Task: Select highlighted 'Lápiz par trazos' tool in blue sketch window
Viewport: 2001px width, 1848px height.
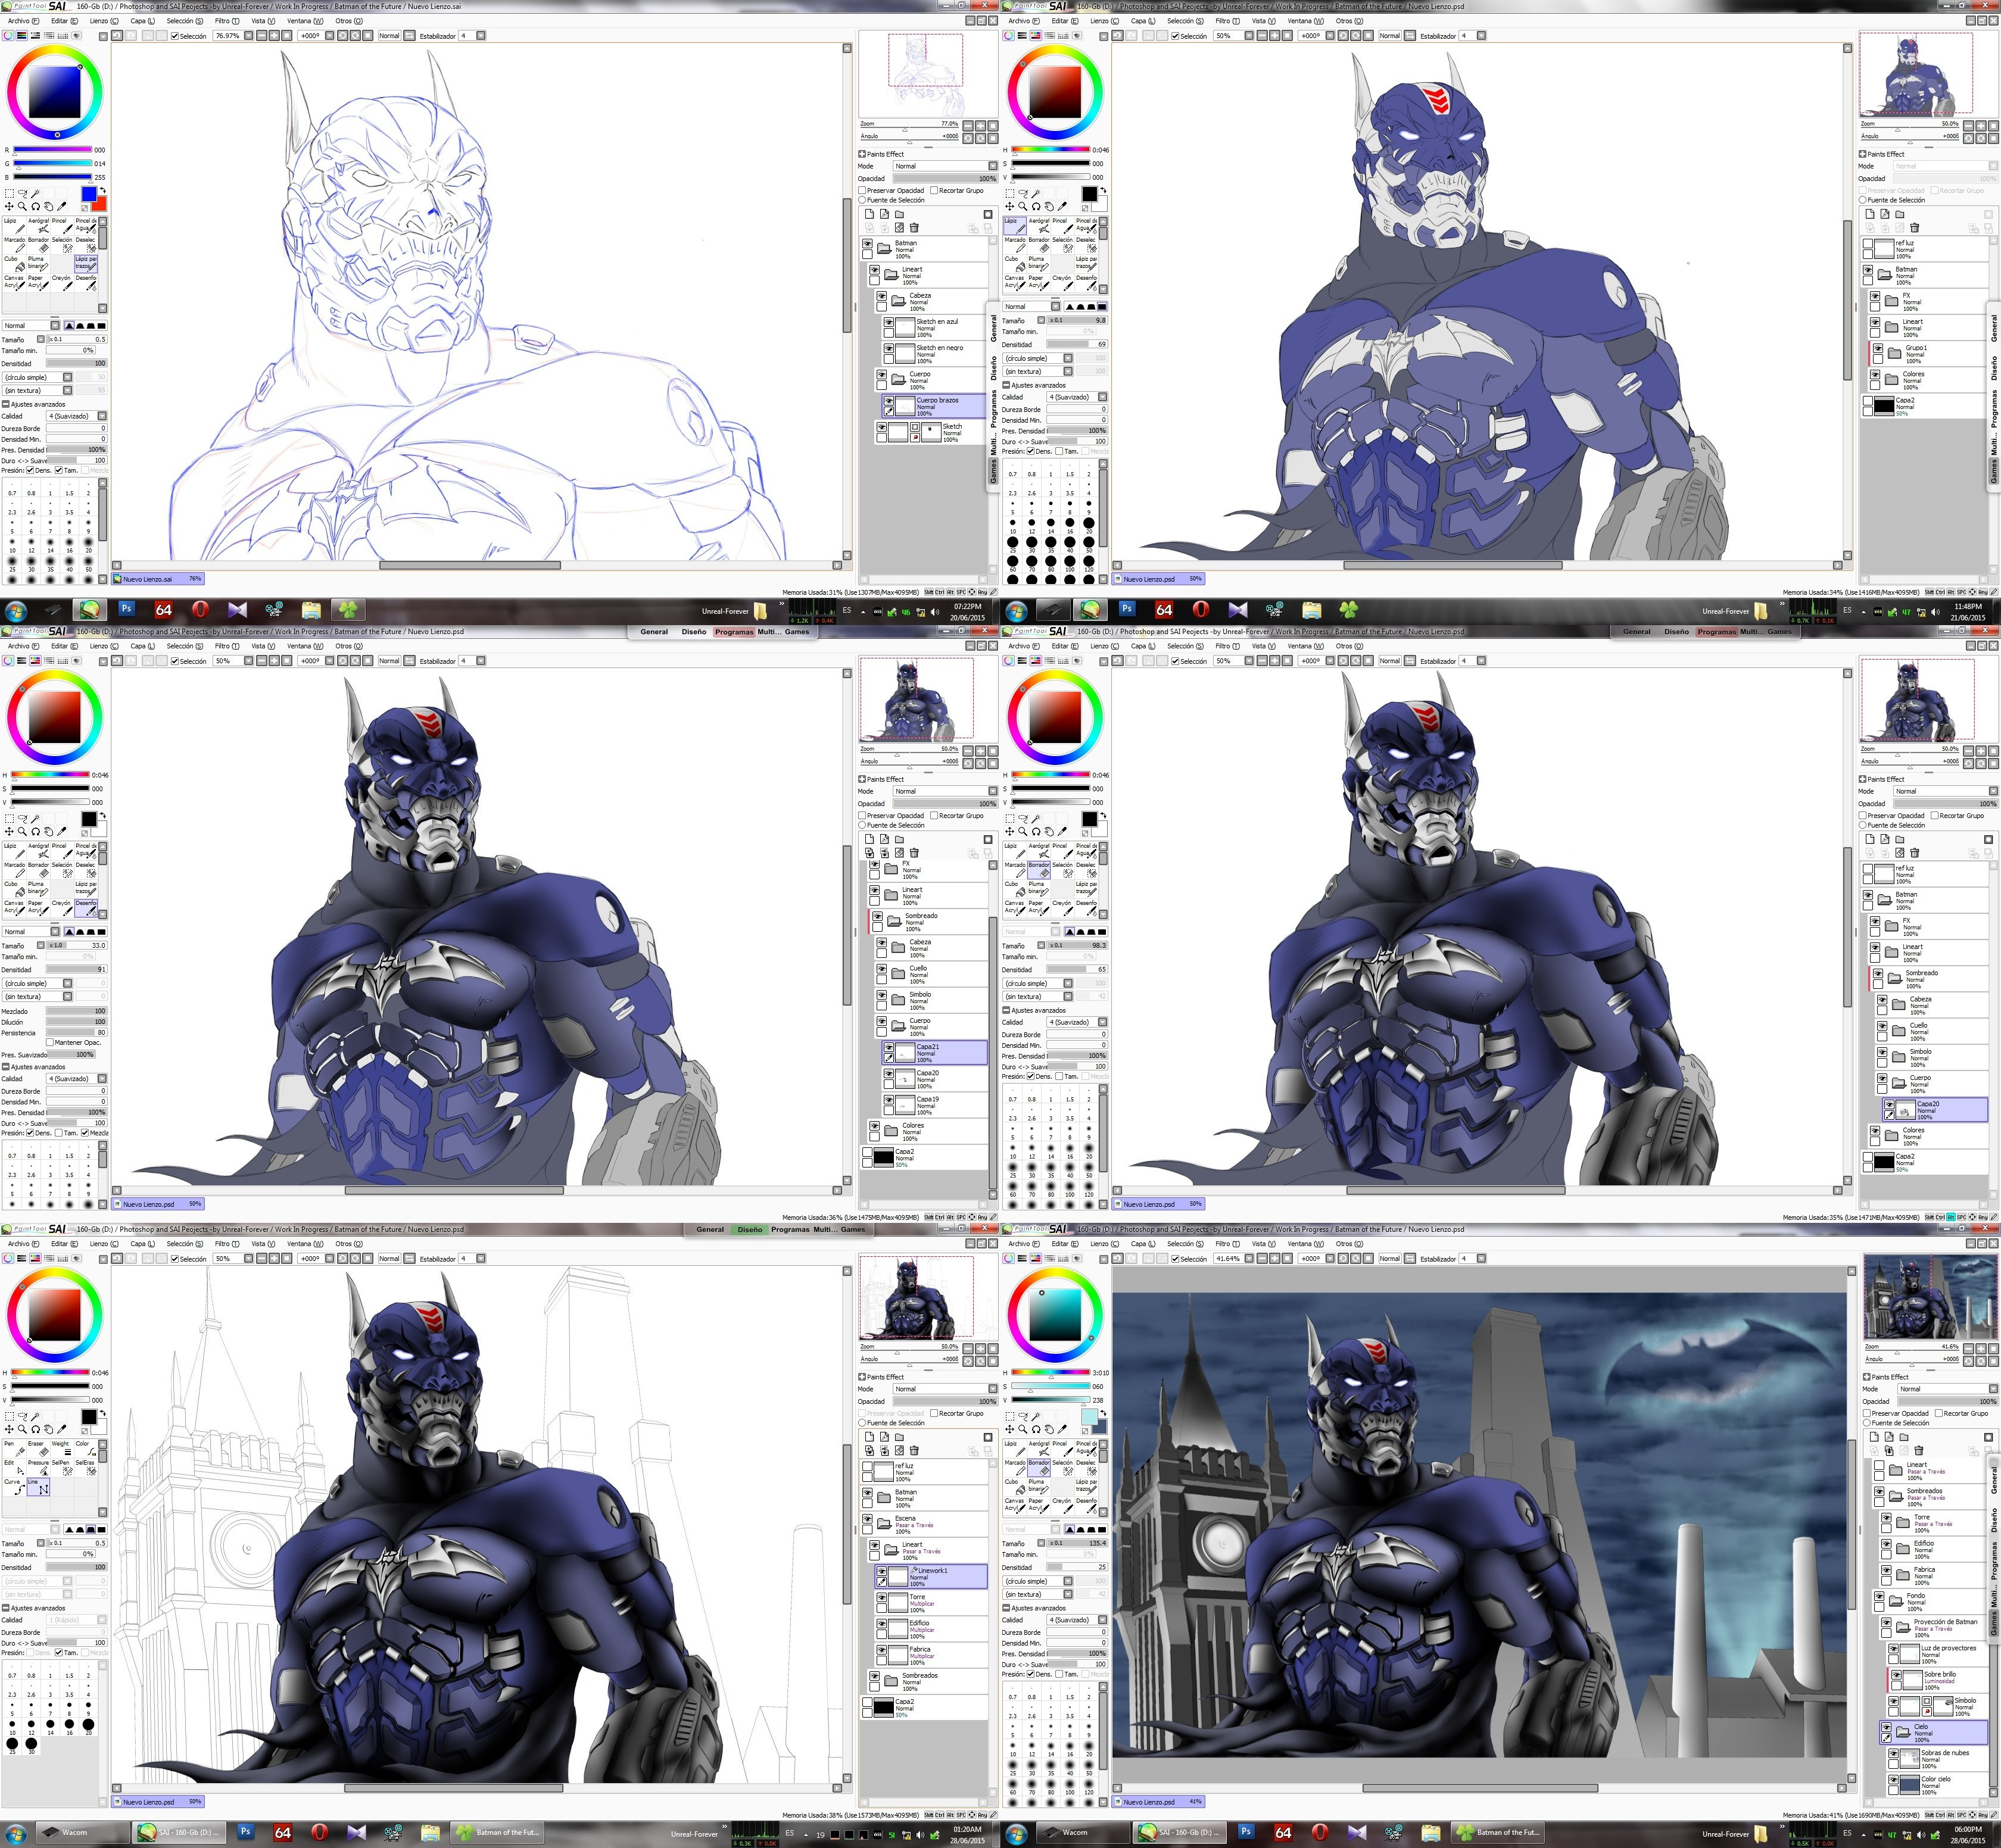Action: click(86, 263)
